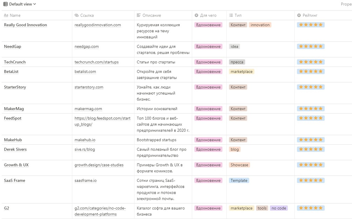Expand the Default view dropdown chevron
The width and height of the screenshot is (352, 219).
pyautogui.click(x=35, y=4)
